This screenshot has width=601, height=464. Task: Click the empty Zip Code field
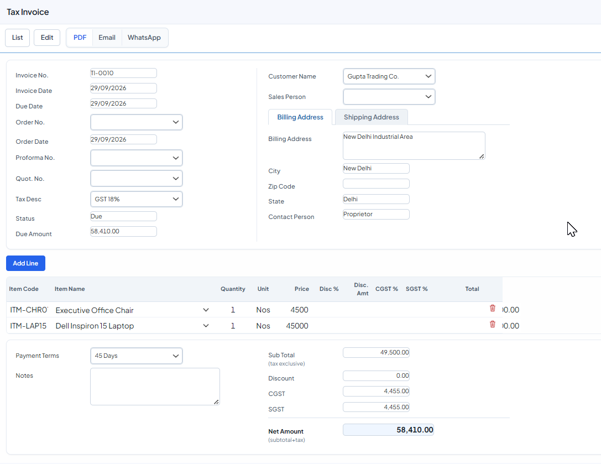click(376, 184)
